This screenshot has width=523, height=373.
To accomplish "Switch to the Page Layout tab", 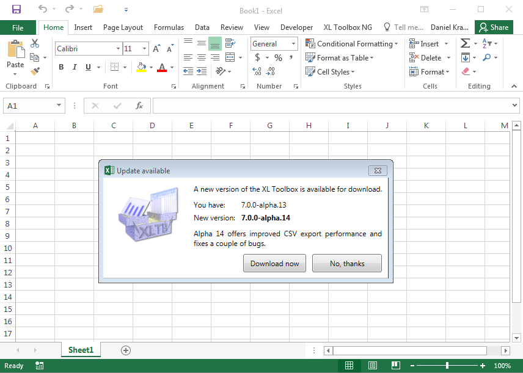I will coord(123,27).
